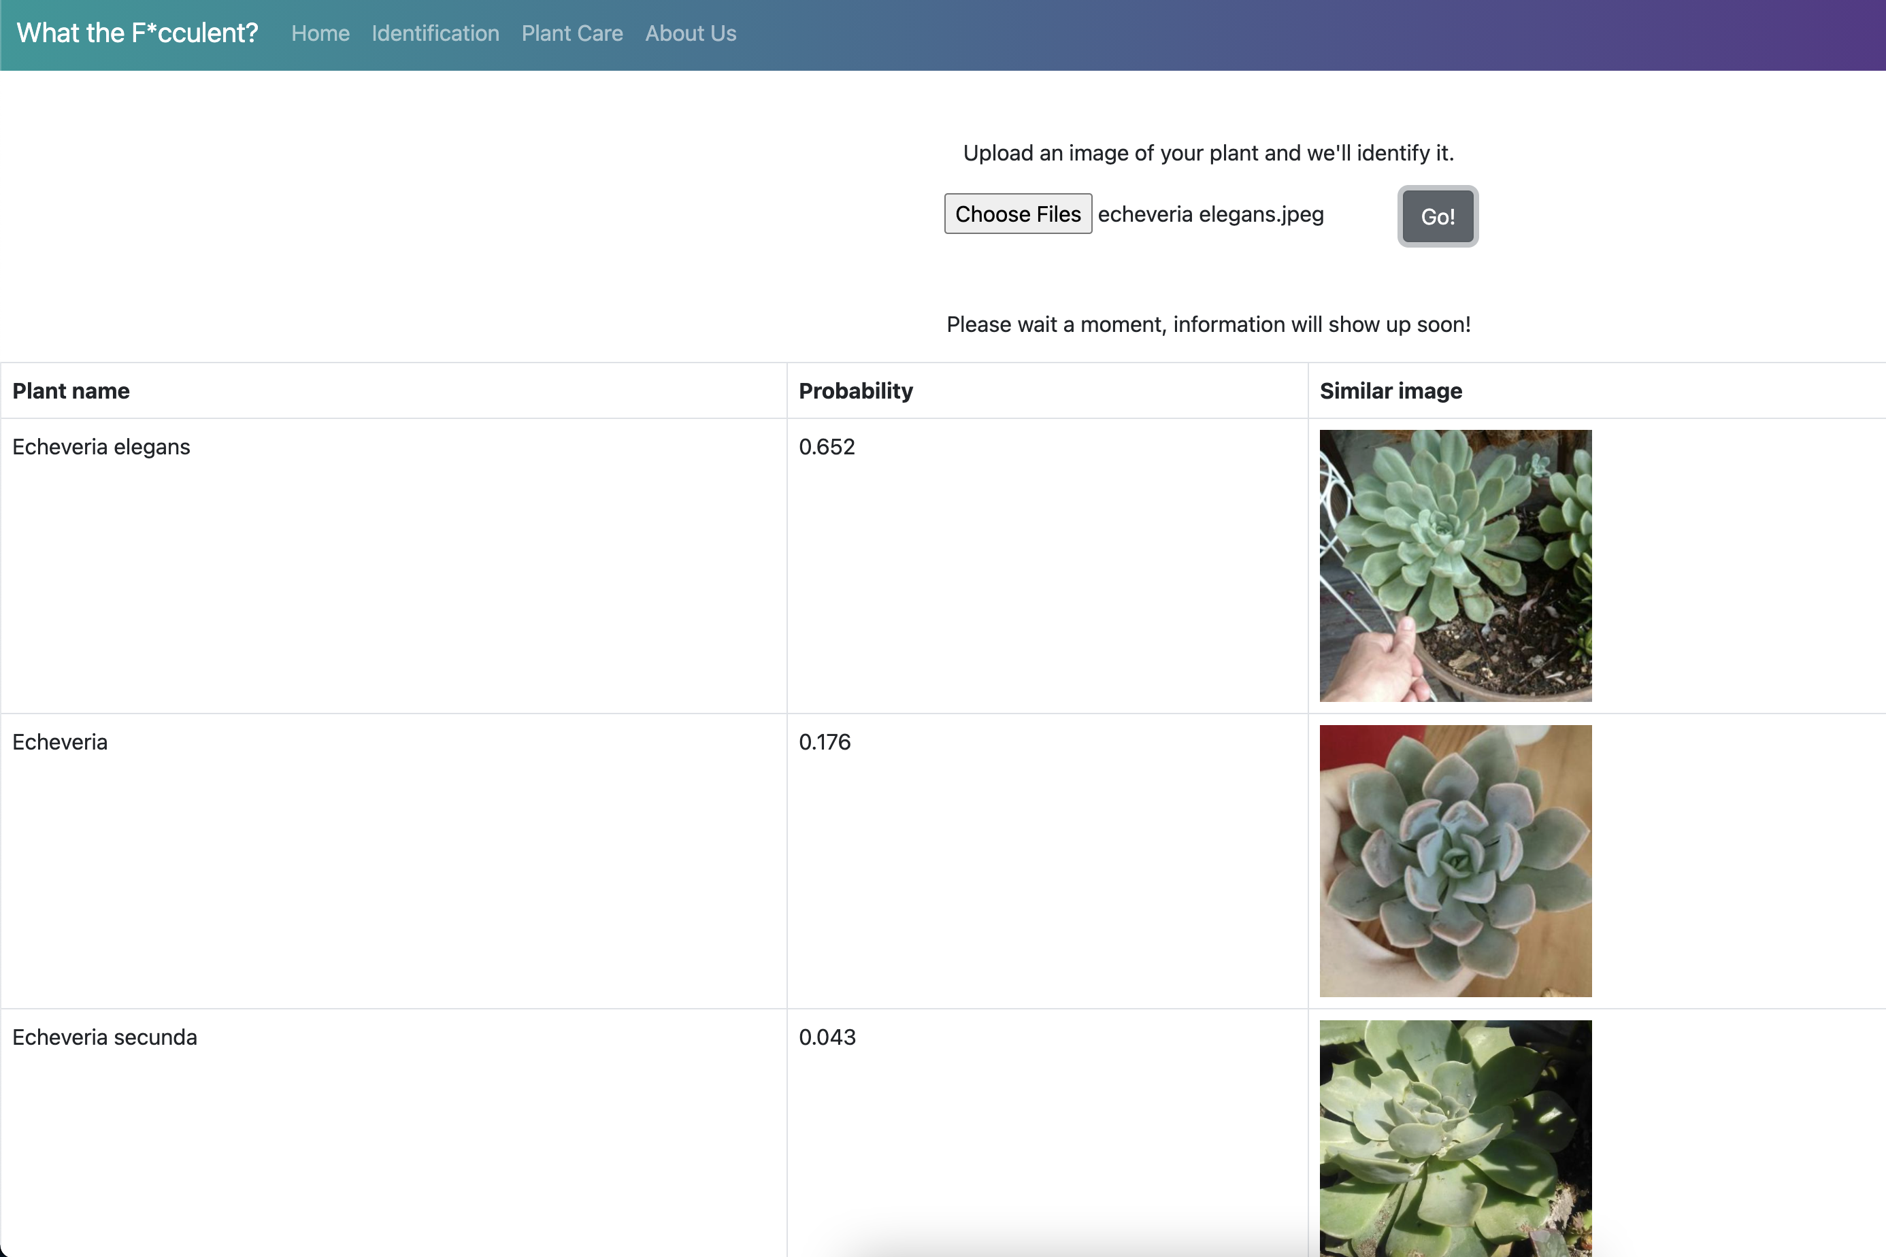Click the 0.043 probability value
This screenshot has height=1257, width=1886.
pos(827,1037)
